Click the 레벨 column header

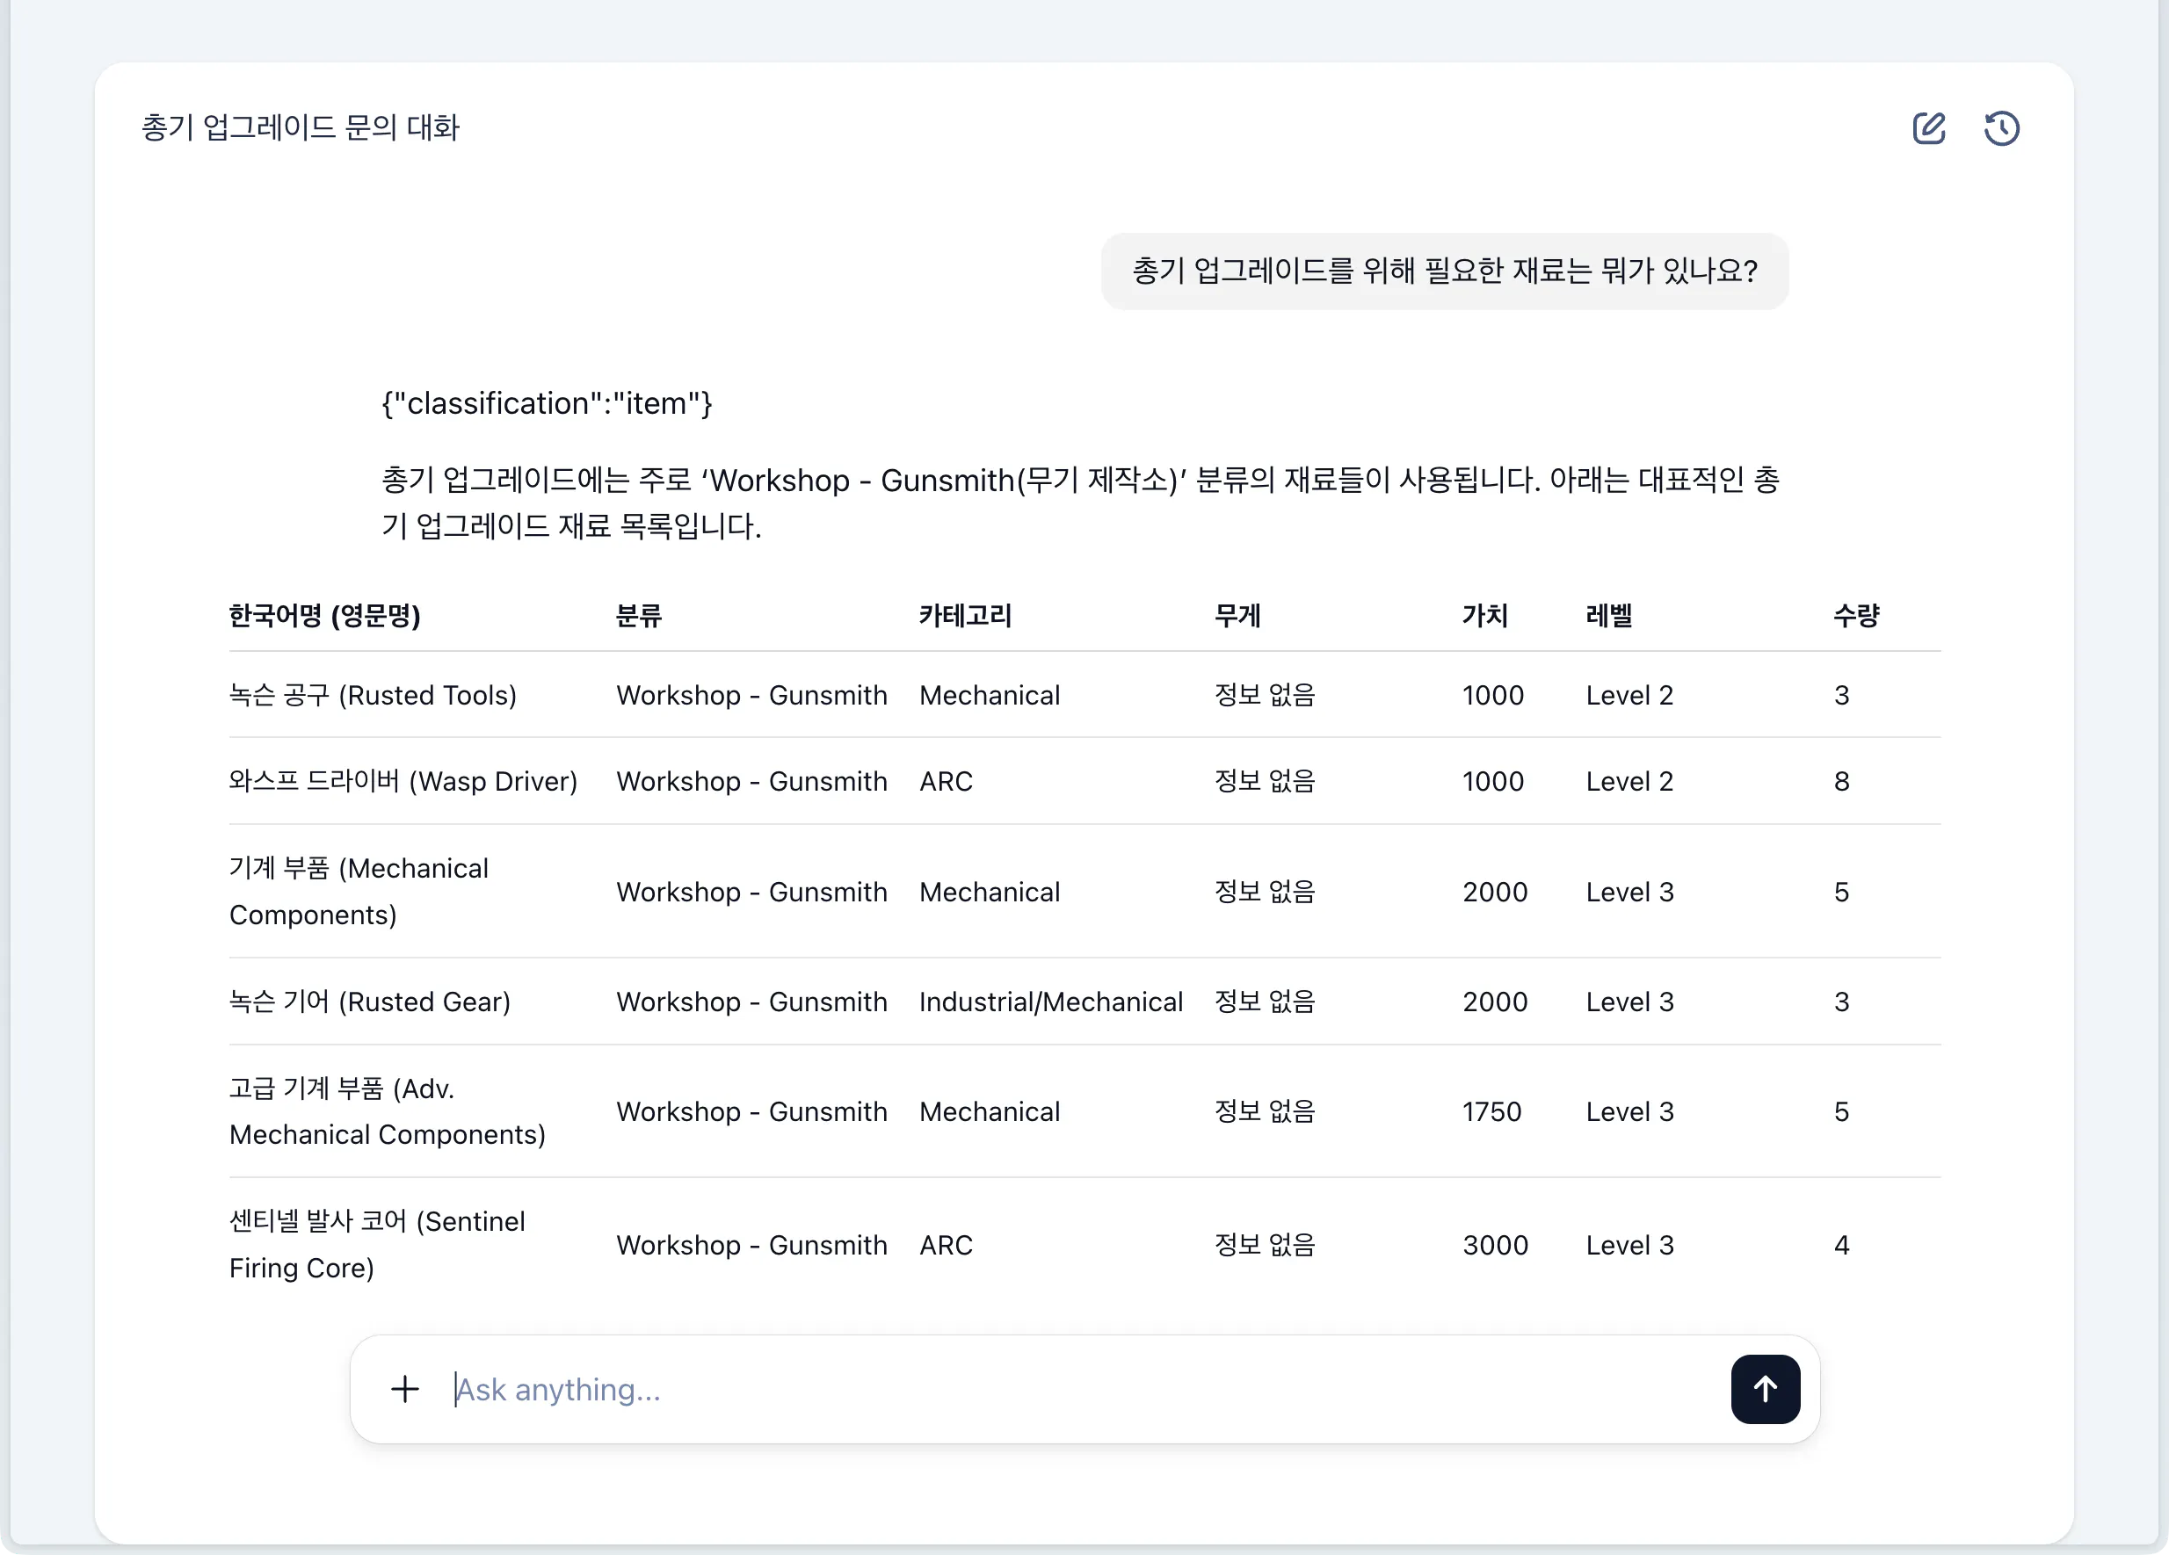pos(1608,617)
